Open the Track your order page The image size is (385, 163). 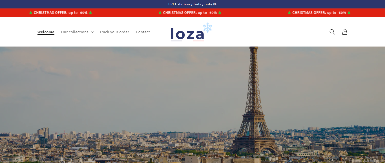tap(114, 32)
